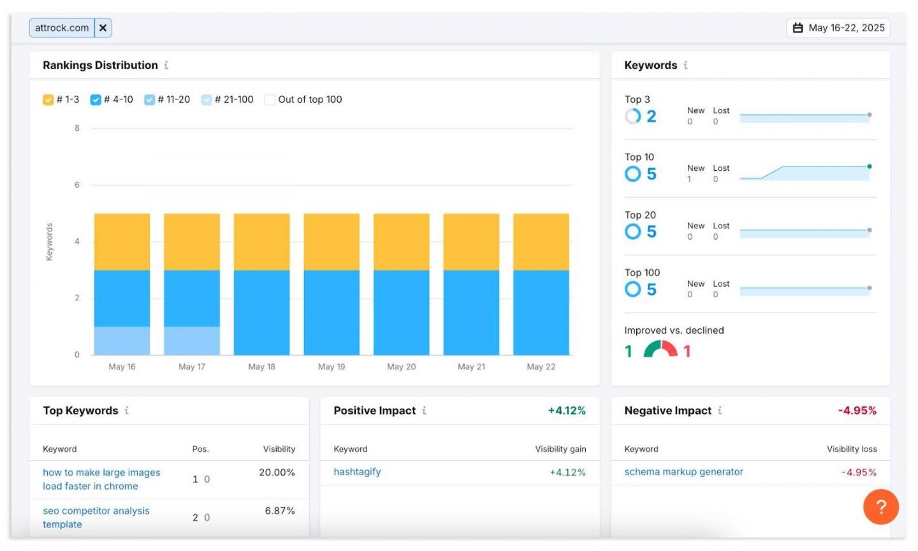This screenshot has width=918, height=551.
Task: Toggle the # 11-20 rankings checkbox
Action: tap(149, 99)
